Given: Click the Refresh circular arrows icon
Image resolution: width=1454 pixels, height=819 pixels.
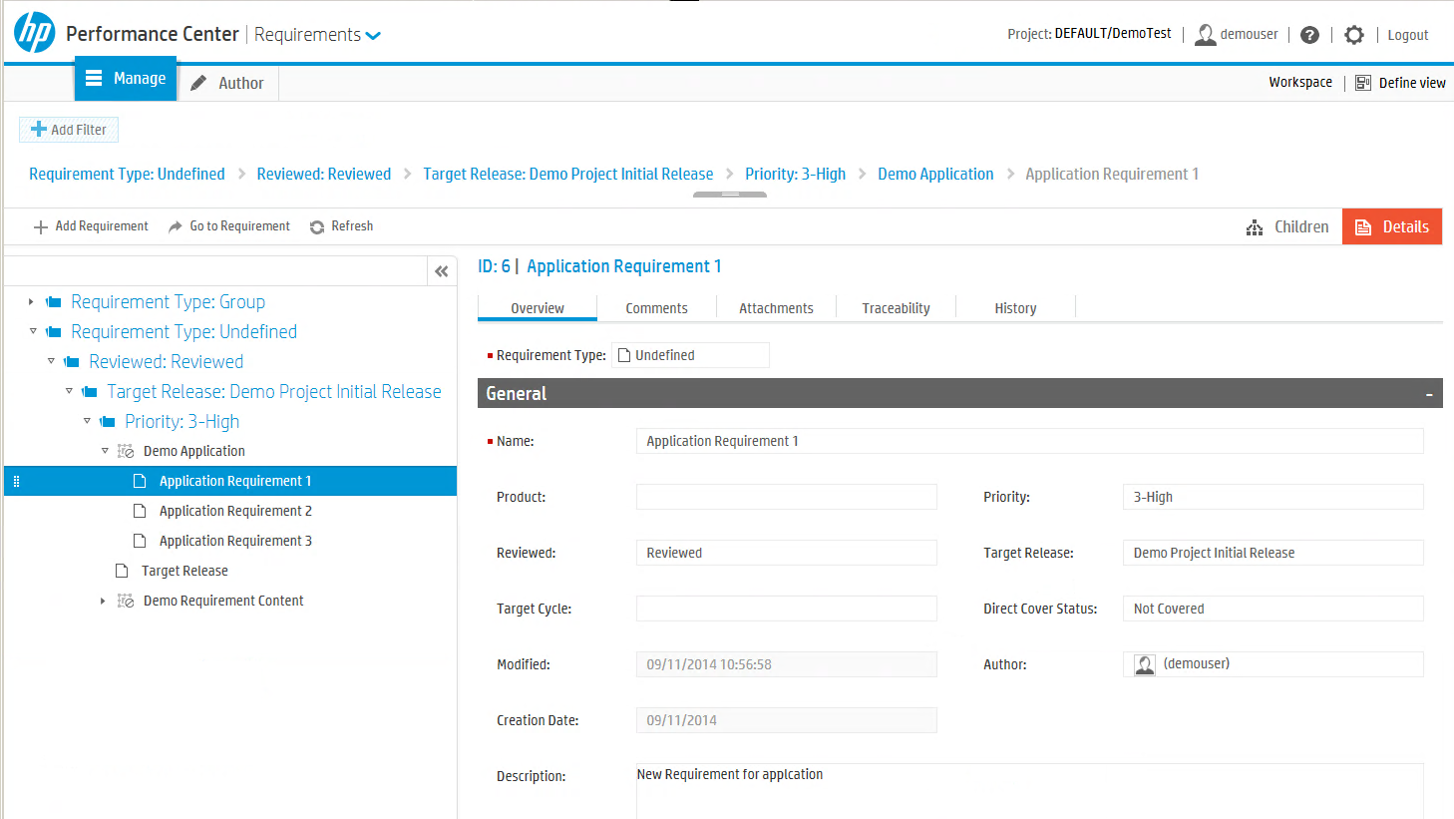Looking at the screenshot, I should (317, 227).
